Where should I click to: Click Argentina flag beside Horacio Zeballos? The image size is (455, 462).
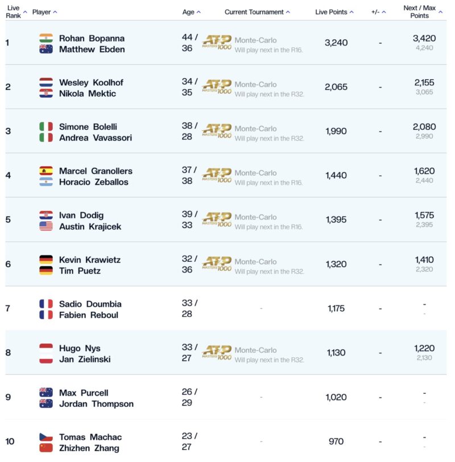pyautogui.click(x=46, y=182)
